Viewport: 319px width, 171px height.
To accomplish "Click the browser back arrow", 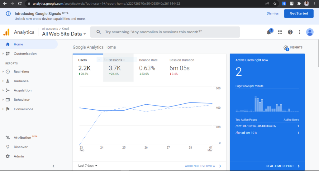I will click(x=5, y=3).
